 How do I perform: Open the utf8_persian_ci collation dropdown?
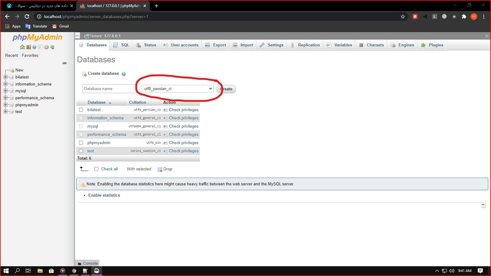(178, 89)
